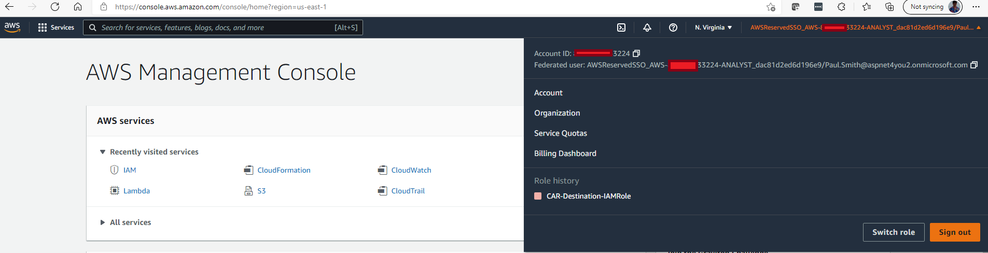Go to browser home page icon
Screen dimensions: 988x253
78,7
